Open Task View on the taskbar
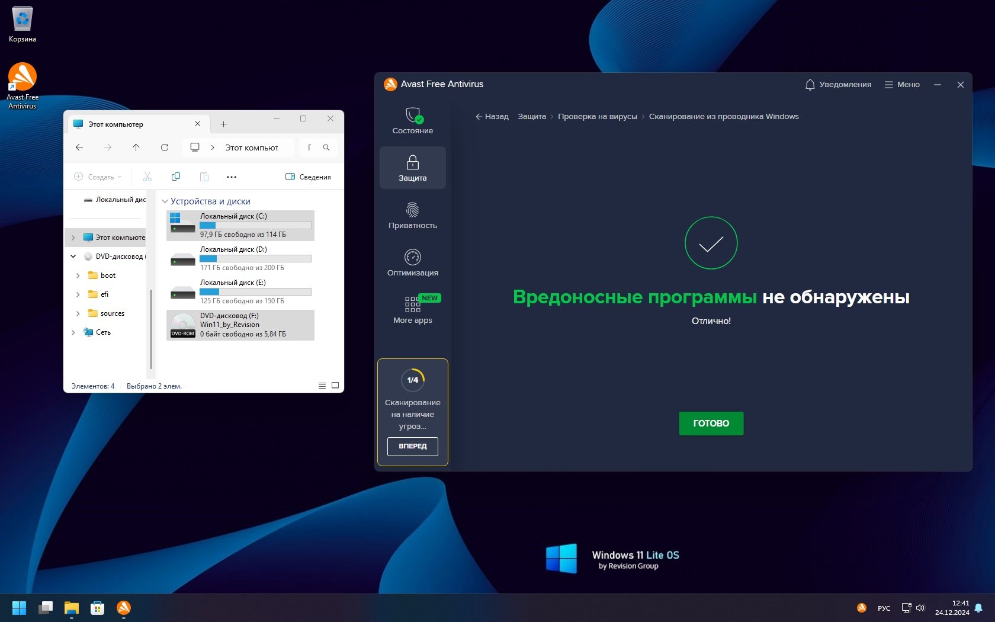This screenshot has height=622, width=995. pyautogui.click(x=46, y=608)
